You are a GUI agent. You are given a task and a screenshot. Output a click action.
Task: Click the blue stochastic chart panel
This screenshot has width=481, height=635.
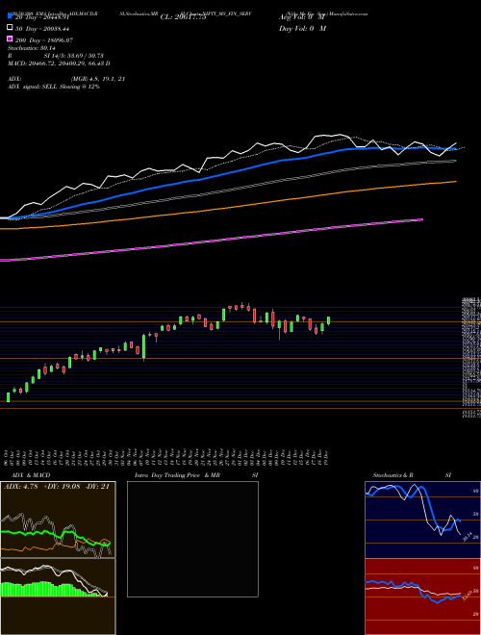click(x=422, y=520)
